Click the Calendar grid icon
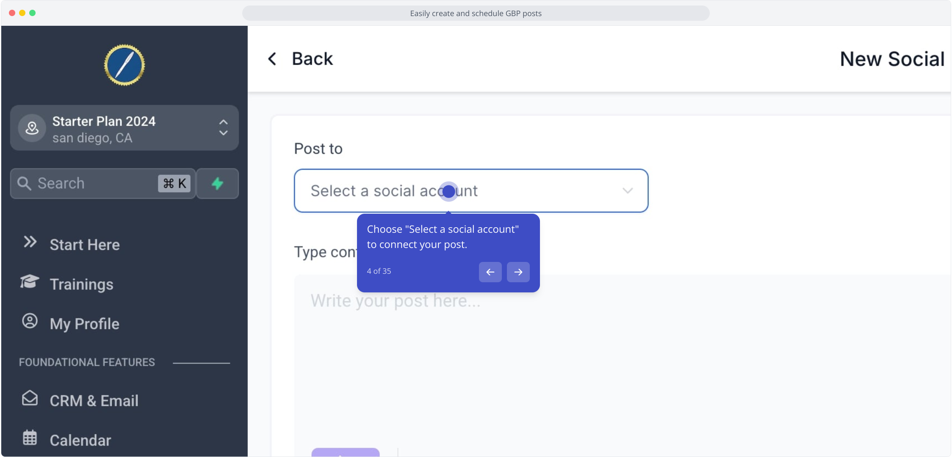Screen dimensions: 952x457 point(30,438)
